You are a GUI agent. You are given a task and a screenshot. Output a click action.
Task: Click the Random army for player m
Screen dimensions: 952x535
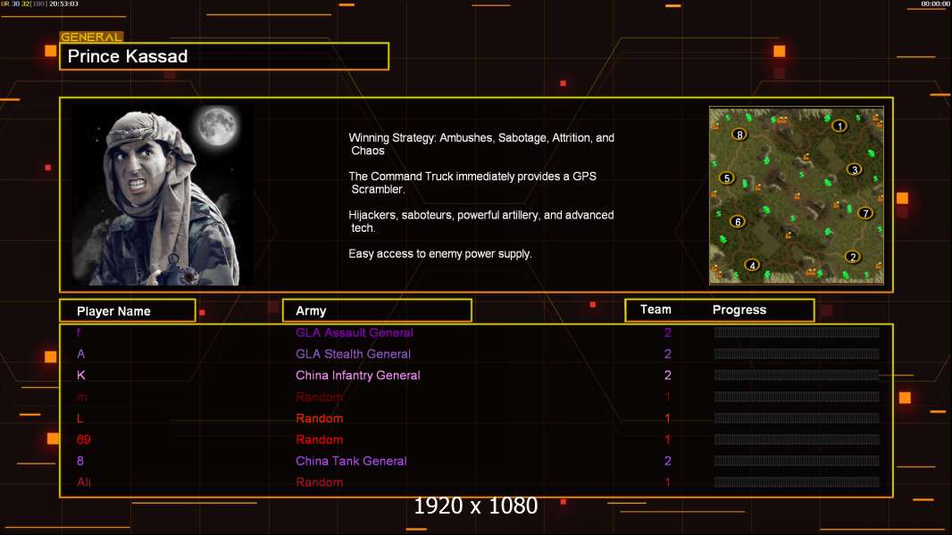click(x=320, y=397)
